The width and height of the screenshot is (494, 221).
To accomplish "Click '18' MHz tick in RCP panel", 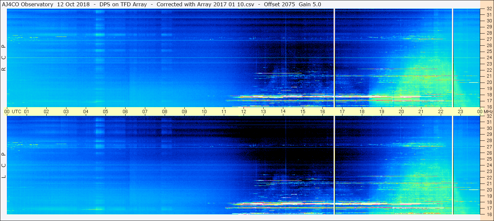I will click(x=489, y=95).
